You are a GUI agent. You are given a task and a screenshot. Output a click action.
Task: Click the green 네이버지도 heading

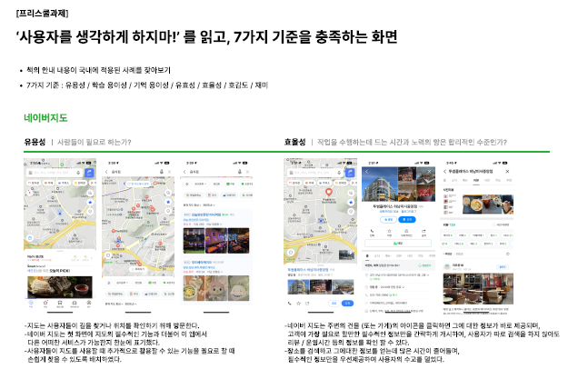coord(45,118)
